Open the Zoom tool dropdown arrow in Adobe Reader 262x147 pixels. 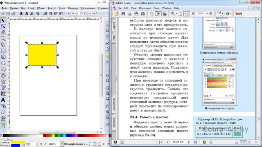point(176,13)
